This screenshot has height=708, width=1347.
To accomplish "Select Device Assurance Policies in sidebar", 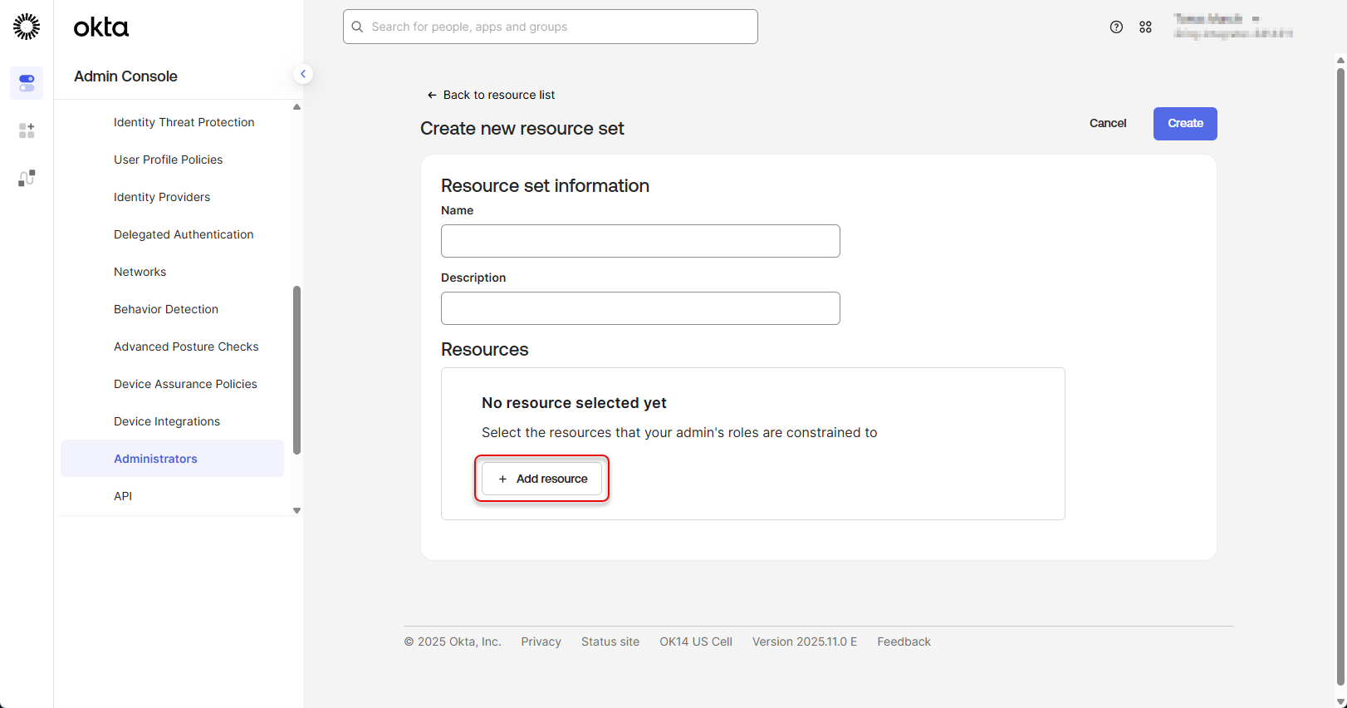I will (185, 384).
